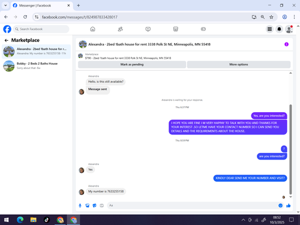This screenshot has height=225, width=300.
Task: Open the $790 Marketplace listing link
Action: tap(128, 58)
